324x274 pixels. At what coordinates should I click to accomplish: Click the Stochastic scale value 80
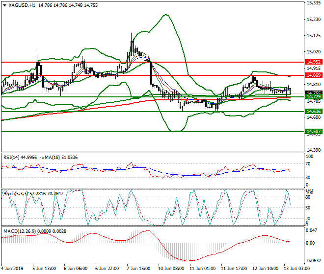(308, 197)
